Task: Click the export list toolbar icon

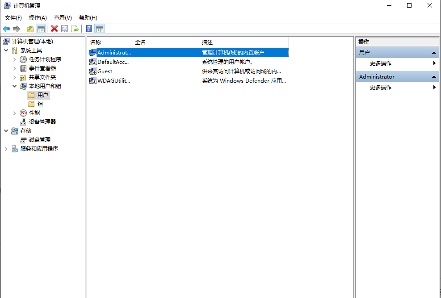Action: (76, 29)
